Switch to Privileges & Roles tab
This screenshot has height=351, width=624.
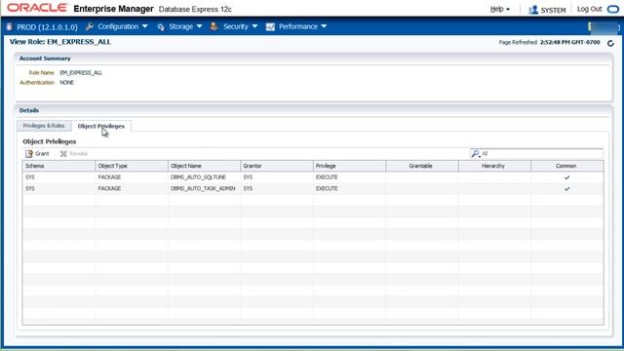[x=44, y=126]
